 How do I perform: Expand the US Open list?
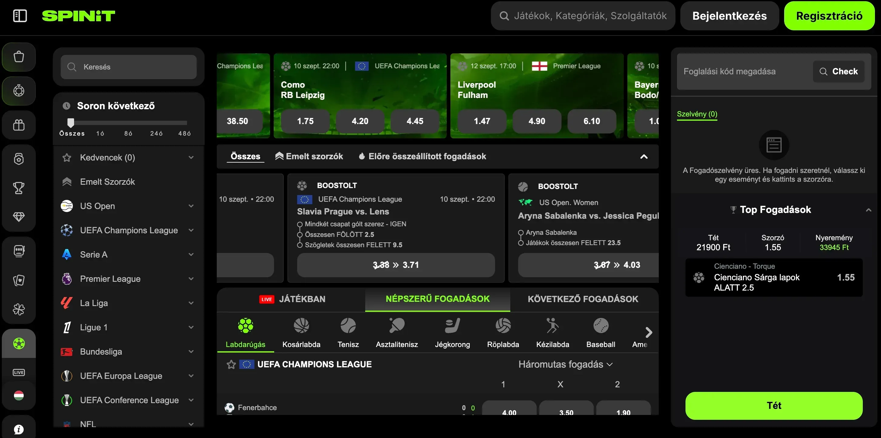pos(191,206)
